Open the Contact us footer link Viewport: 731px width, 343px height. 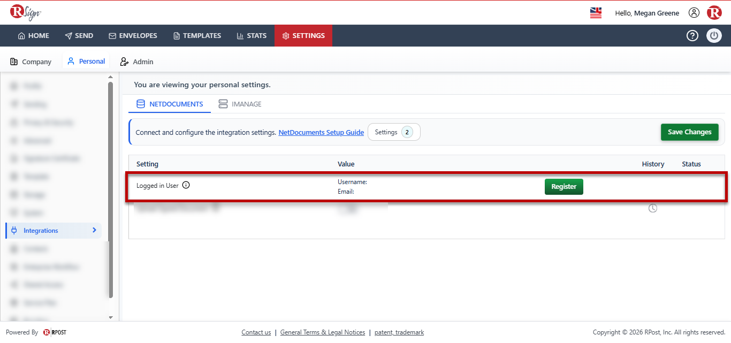pyautogui.click(x=256, y=332)
